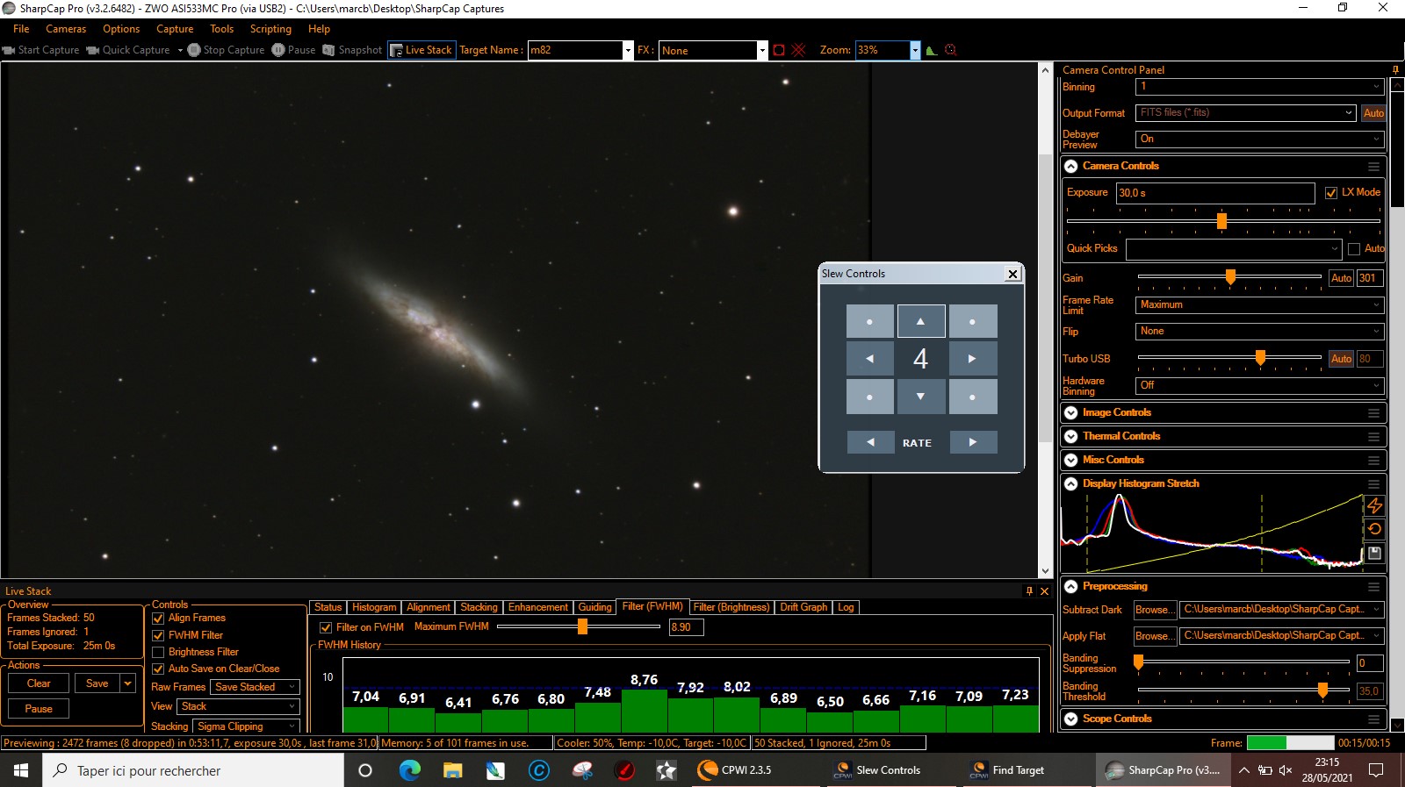Open the Scripting menu
This screenshot has width=1405, height=787.
270,29
